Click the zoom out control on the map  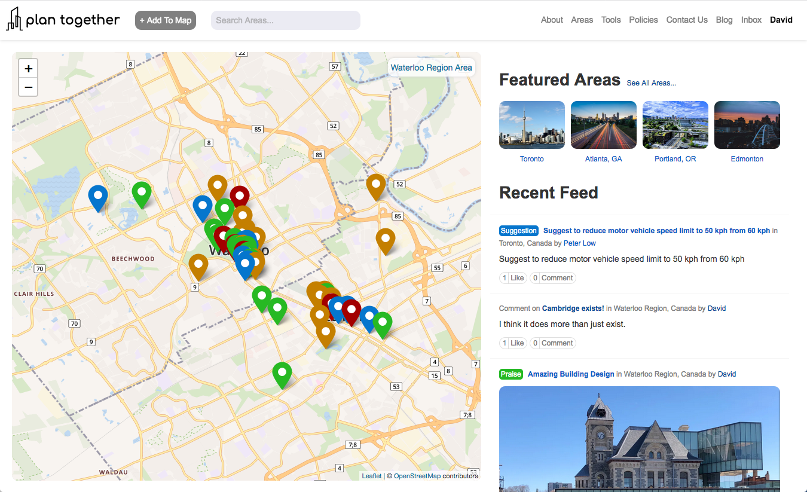tap(28, 87)
